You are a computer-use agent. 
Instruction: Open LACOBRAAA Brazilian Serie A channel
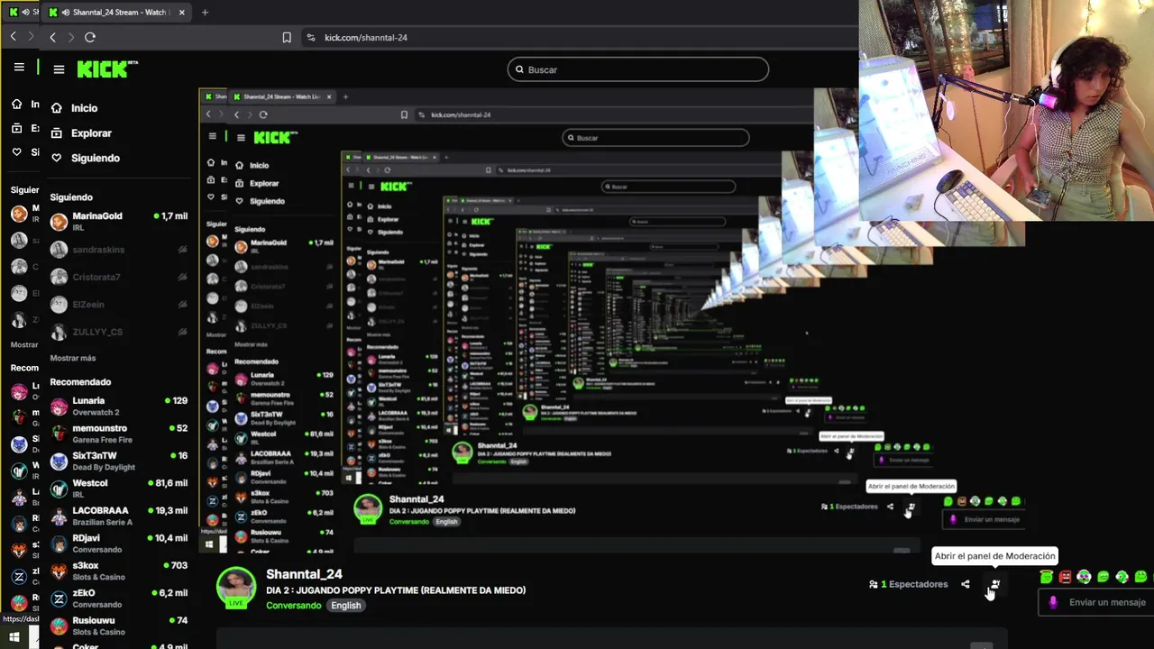[x=118, y=516]
